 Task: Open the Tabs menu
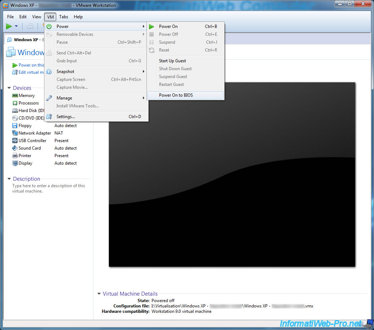pos(64,17)
